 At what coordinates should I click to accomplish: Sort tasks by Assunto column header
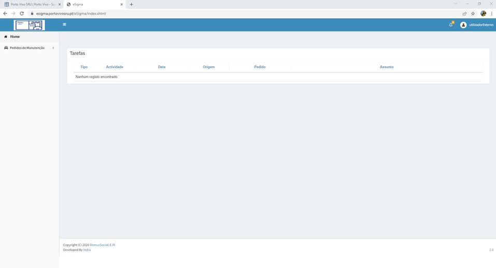[x=387, y=67]
